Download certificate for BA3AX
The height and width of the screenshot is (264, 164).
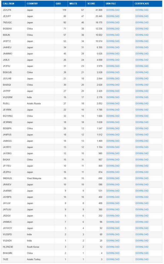pos(142,160)
